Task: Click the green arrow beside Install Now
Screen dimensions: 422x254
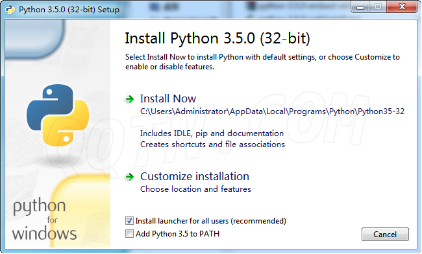Action: 130,99
